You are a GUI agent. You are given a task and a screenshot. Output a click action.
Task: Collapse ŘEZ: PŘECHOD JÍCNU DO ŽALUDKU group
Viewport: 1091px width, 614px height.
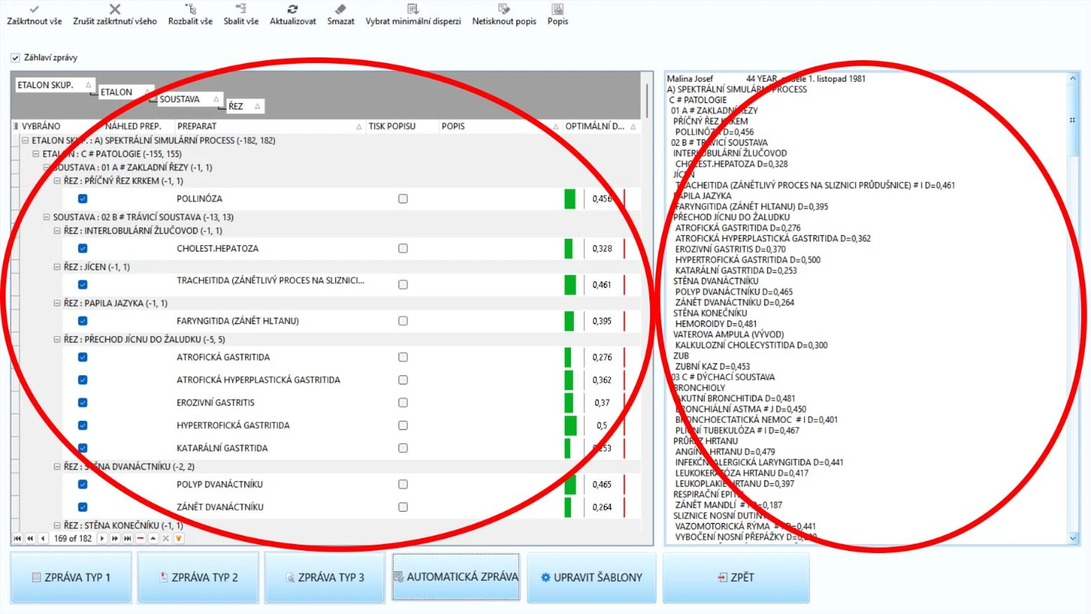point(57,340)
